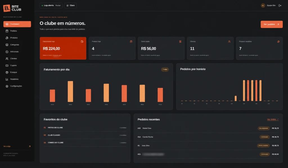Click users icon on the Clientes card
The width and height of the screenshot is (288, 168).
pos(229,42)
